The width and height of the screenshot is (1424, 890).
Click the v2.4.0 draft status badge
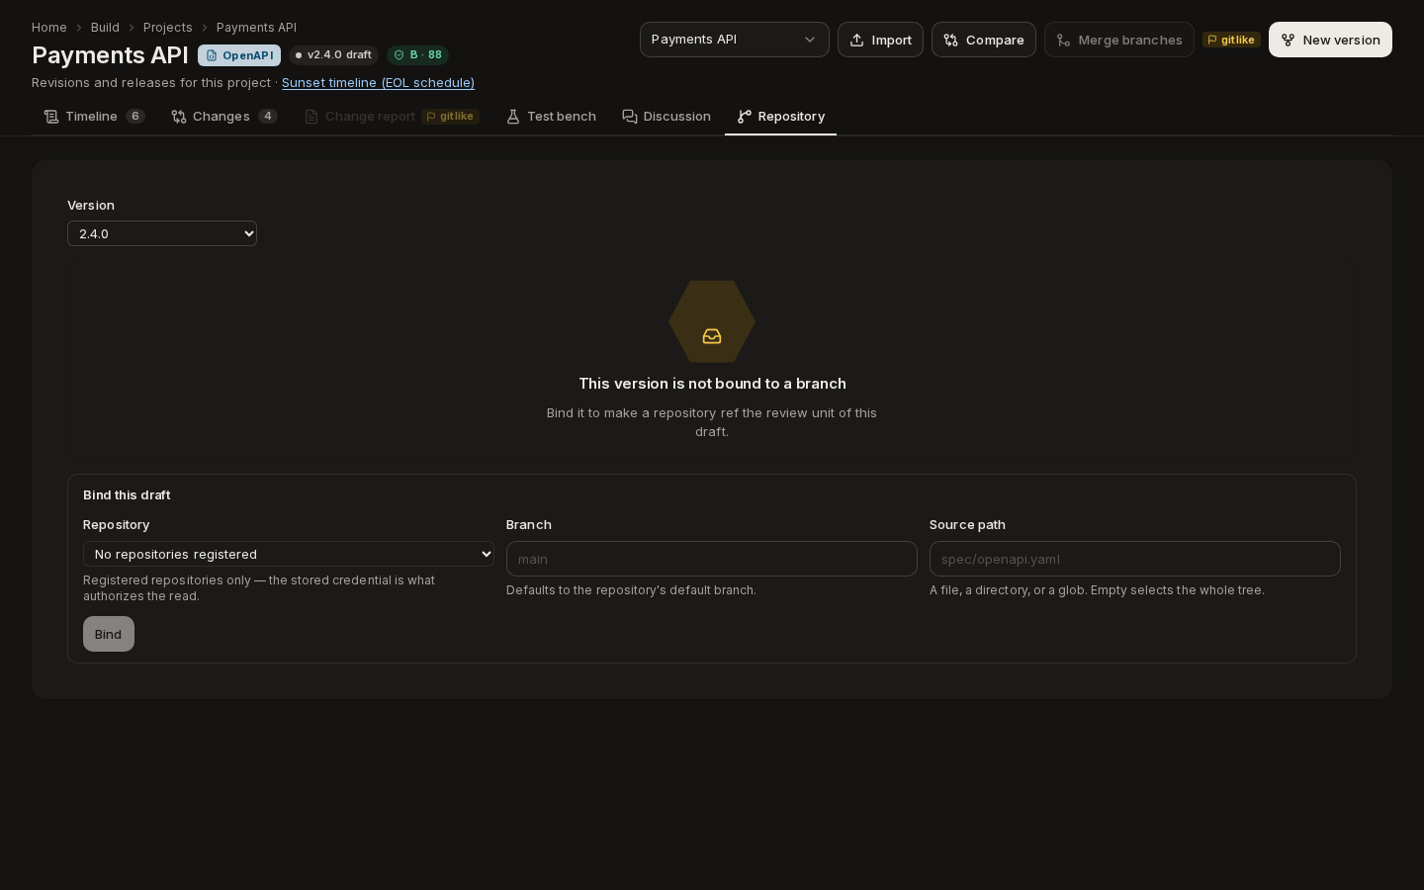pos(334,55)
